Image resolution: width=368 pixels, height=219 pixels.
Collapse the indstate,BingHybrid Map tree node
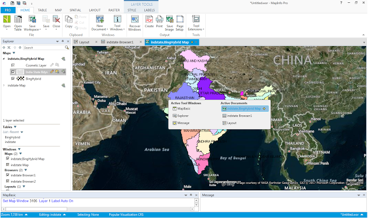[x=4, y=59]
